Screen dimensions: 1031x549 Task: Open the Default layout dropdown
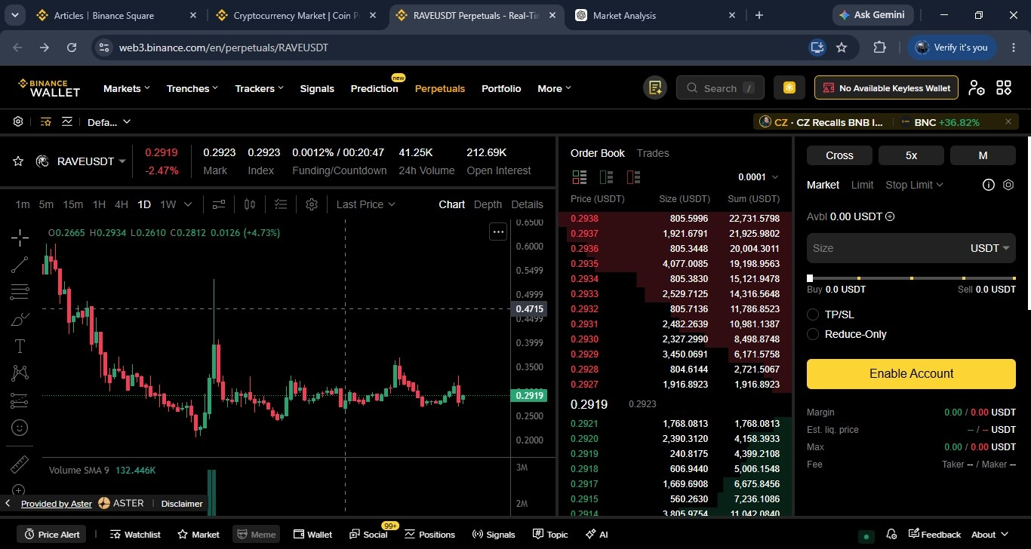[109, 121]
